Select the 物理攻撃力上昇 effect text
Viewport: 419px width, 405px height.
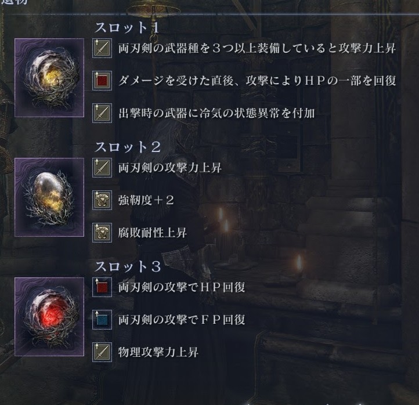158,352
